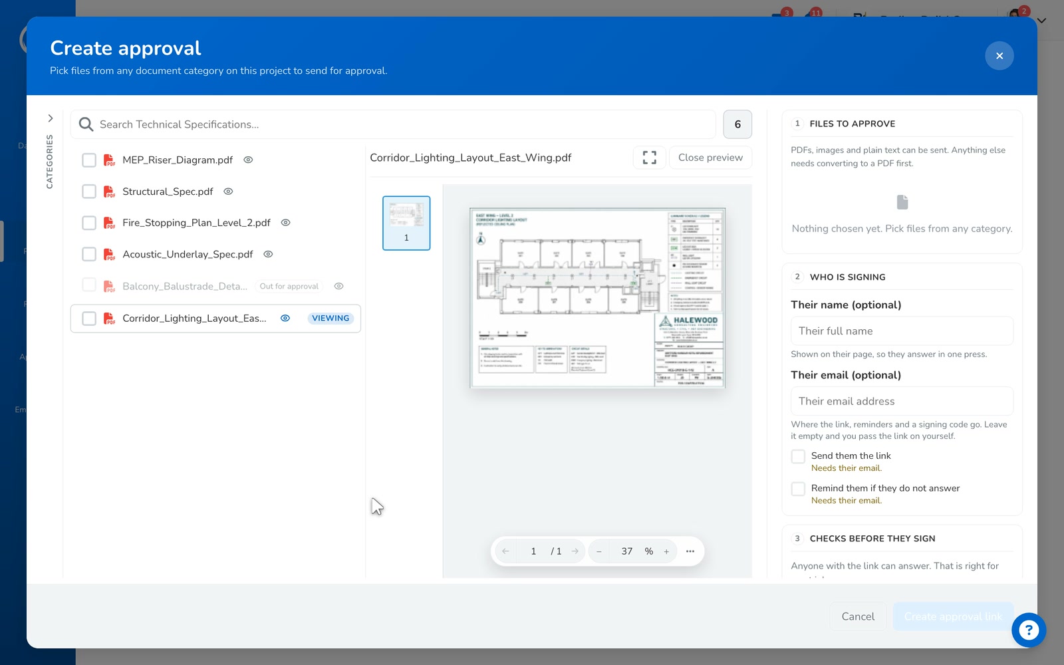This screenshot has height=665, width=1064.
Task: Click the zoom percentage value 37
Action: click(x=627, y=551)
